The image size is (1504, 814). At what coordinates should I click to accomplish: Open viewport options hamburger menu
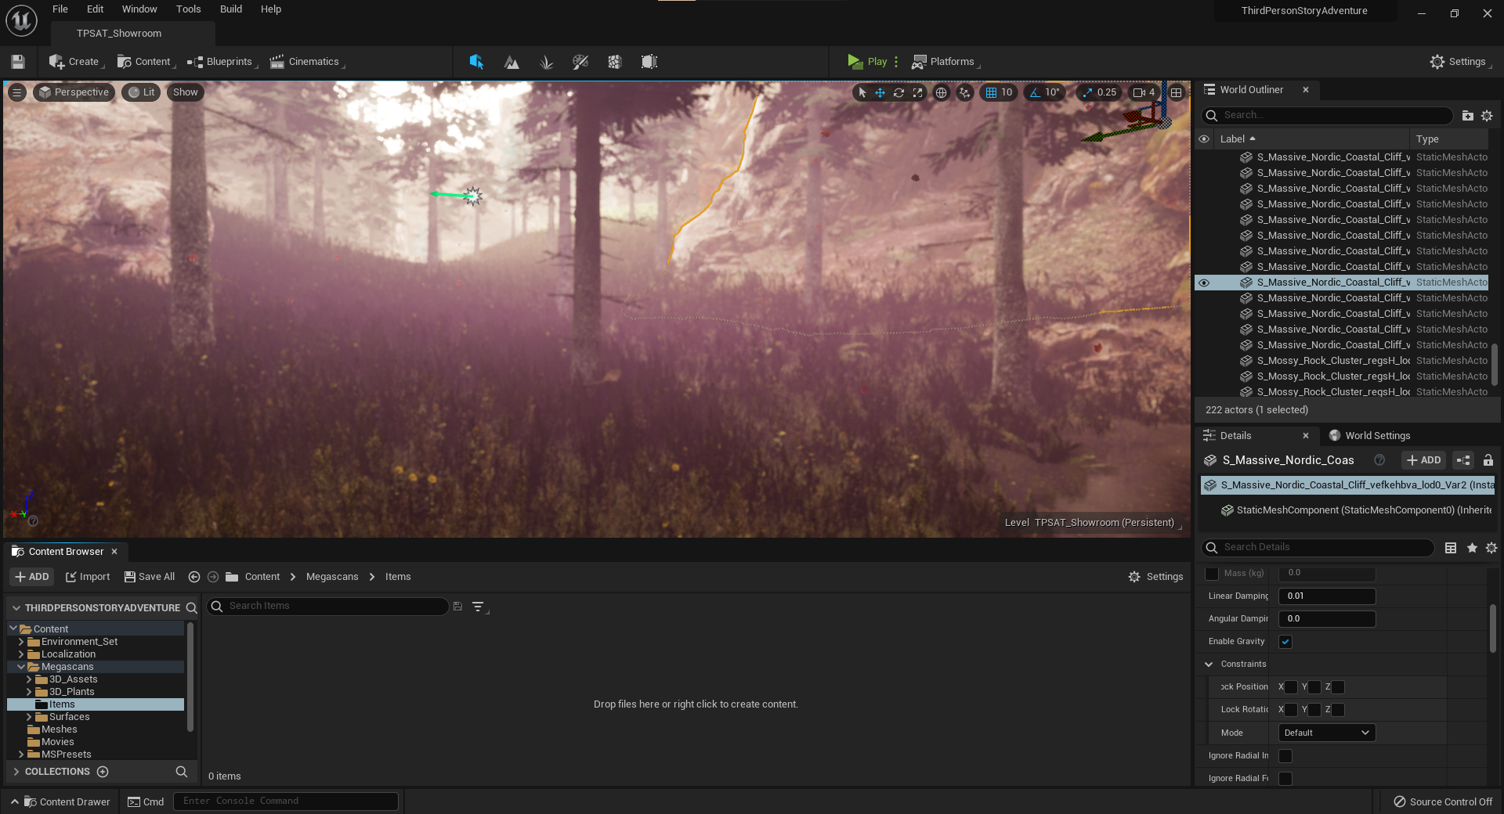pos(16,92)
